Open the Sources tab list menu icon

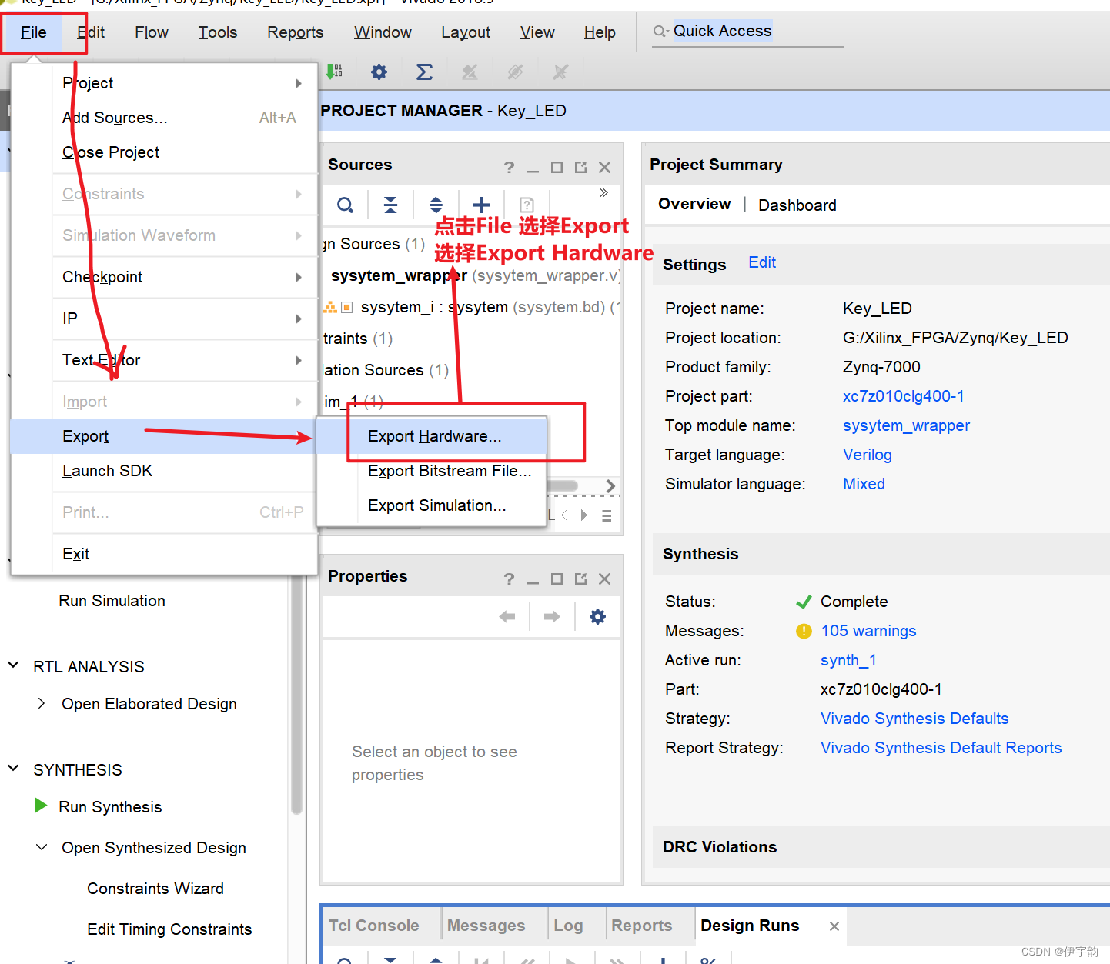607,515
